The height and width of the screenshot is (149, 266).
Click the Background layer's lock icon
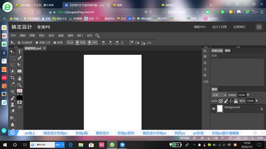click(x=262, y=109)
